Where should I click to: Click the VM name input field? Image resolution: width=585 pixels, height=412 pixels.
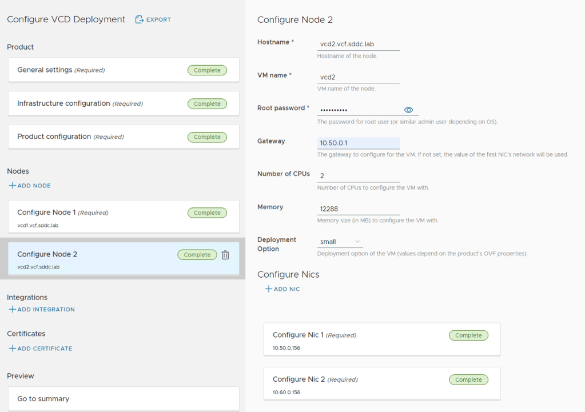tap(358, 77)
